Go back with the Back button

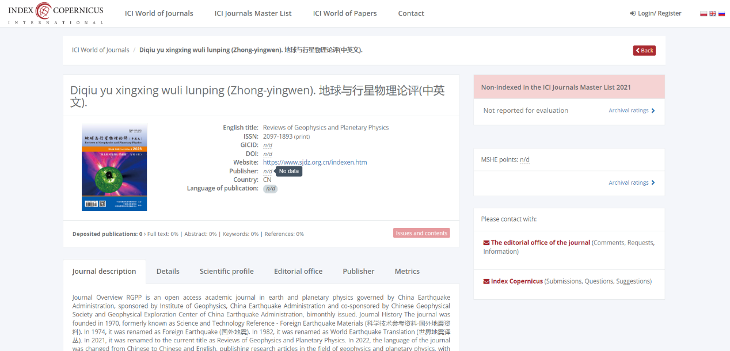[644, 51]
